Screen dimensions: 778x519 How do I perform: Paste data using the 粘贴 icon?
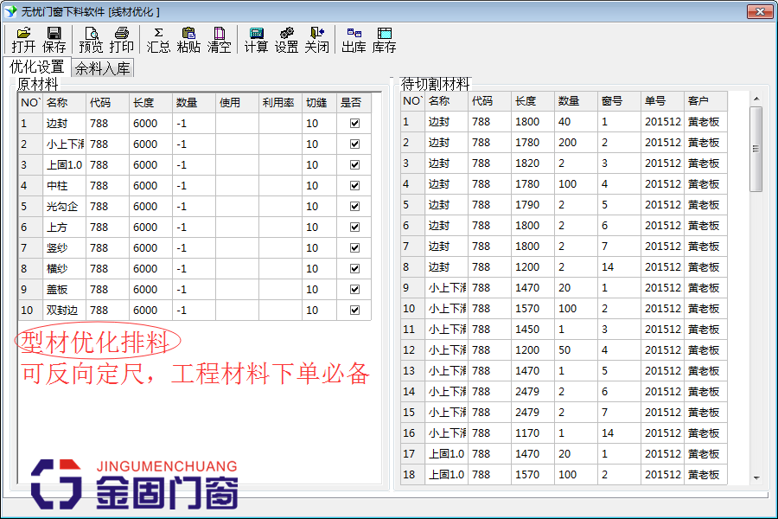[190, 37]
